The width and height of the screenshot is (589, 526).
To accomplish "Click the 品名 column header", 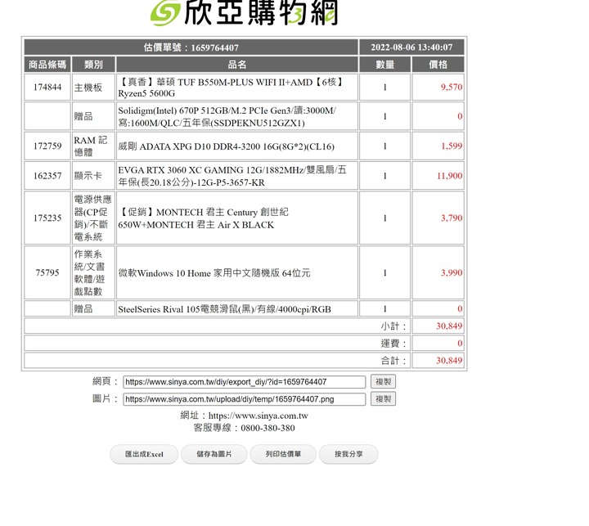I will [x=237, y=65].
